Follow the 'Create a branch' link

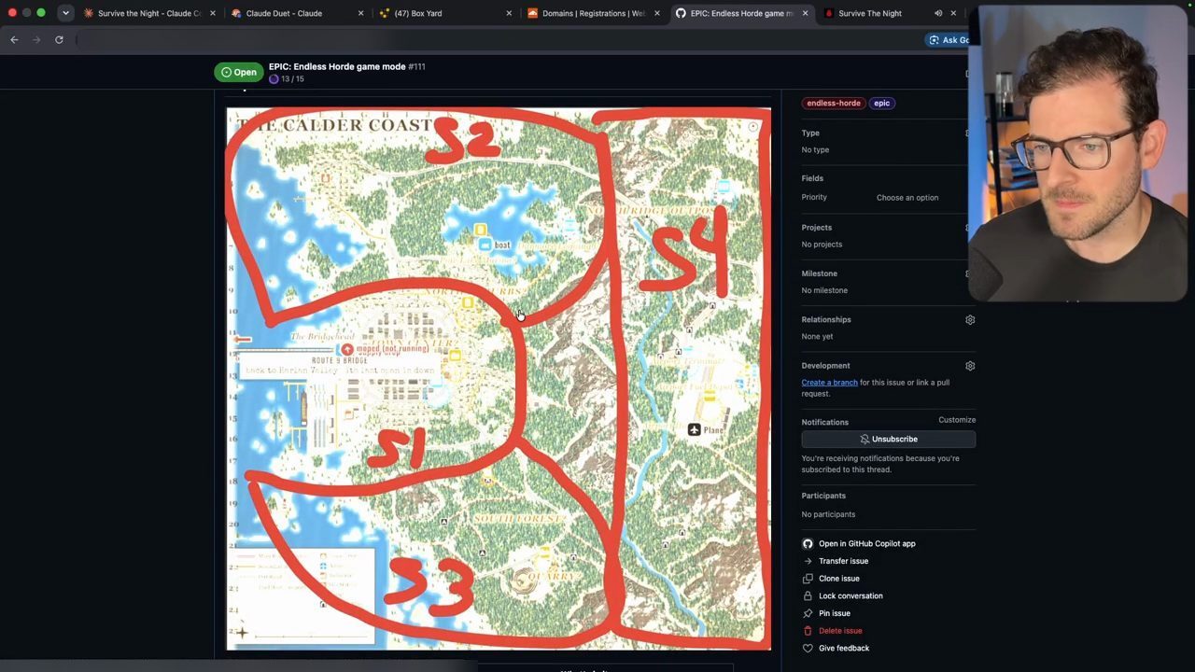(829, 383)
